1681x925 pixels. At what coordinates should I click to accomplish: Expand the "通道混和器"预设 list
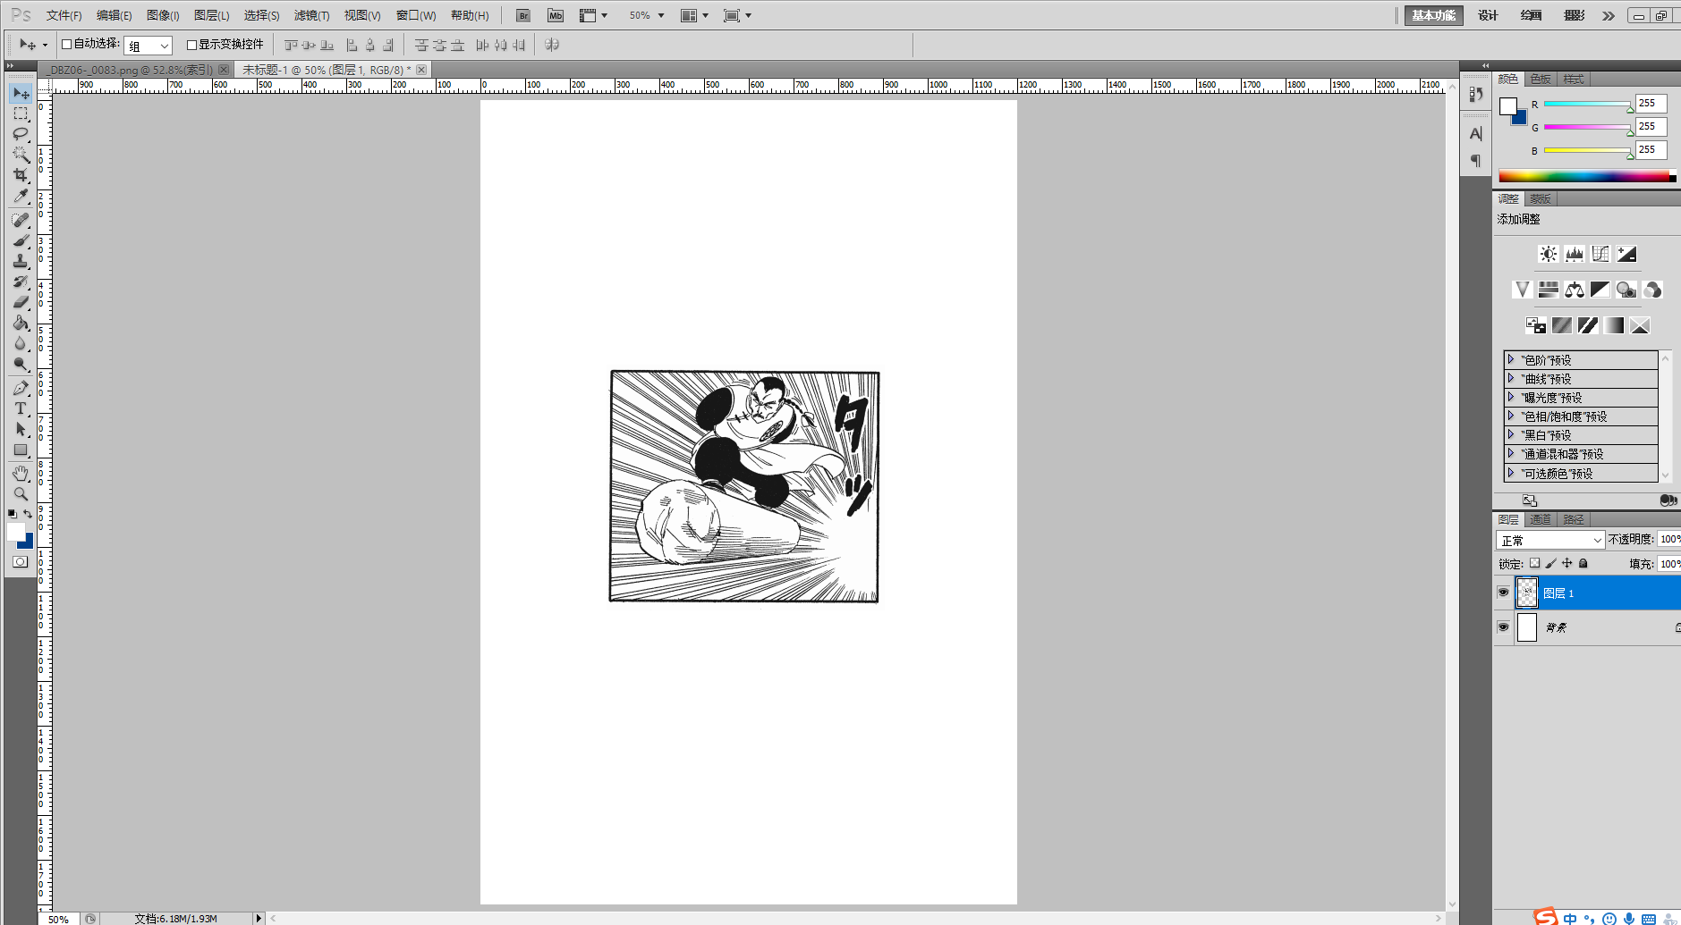(1511, 453)
